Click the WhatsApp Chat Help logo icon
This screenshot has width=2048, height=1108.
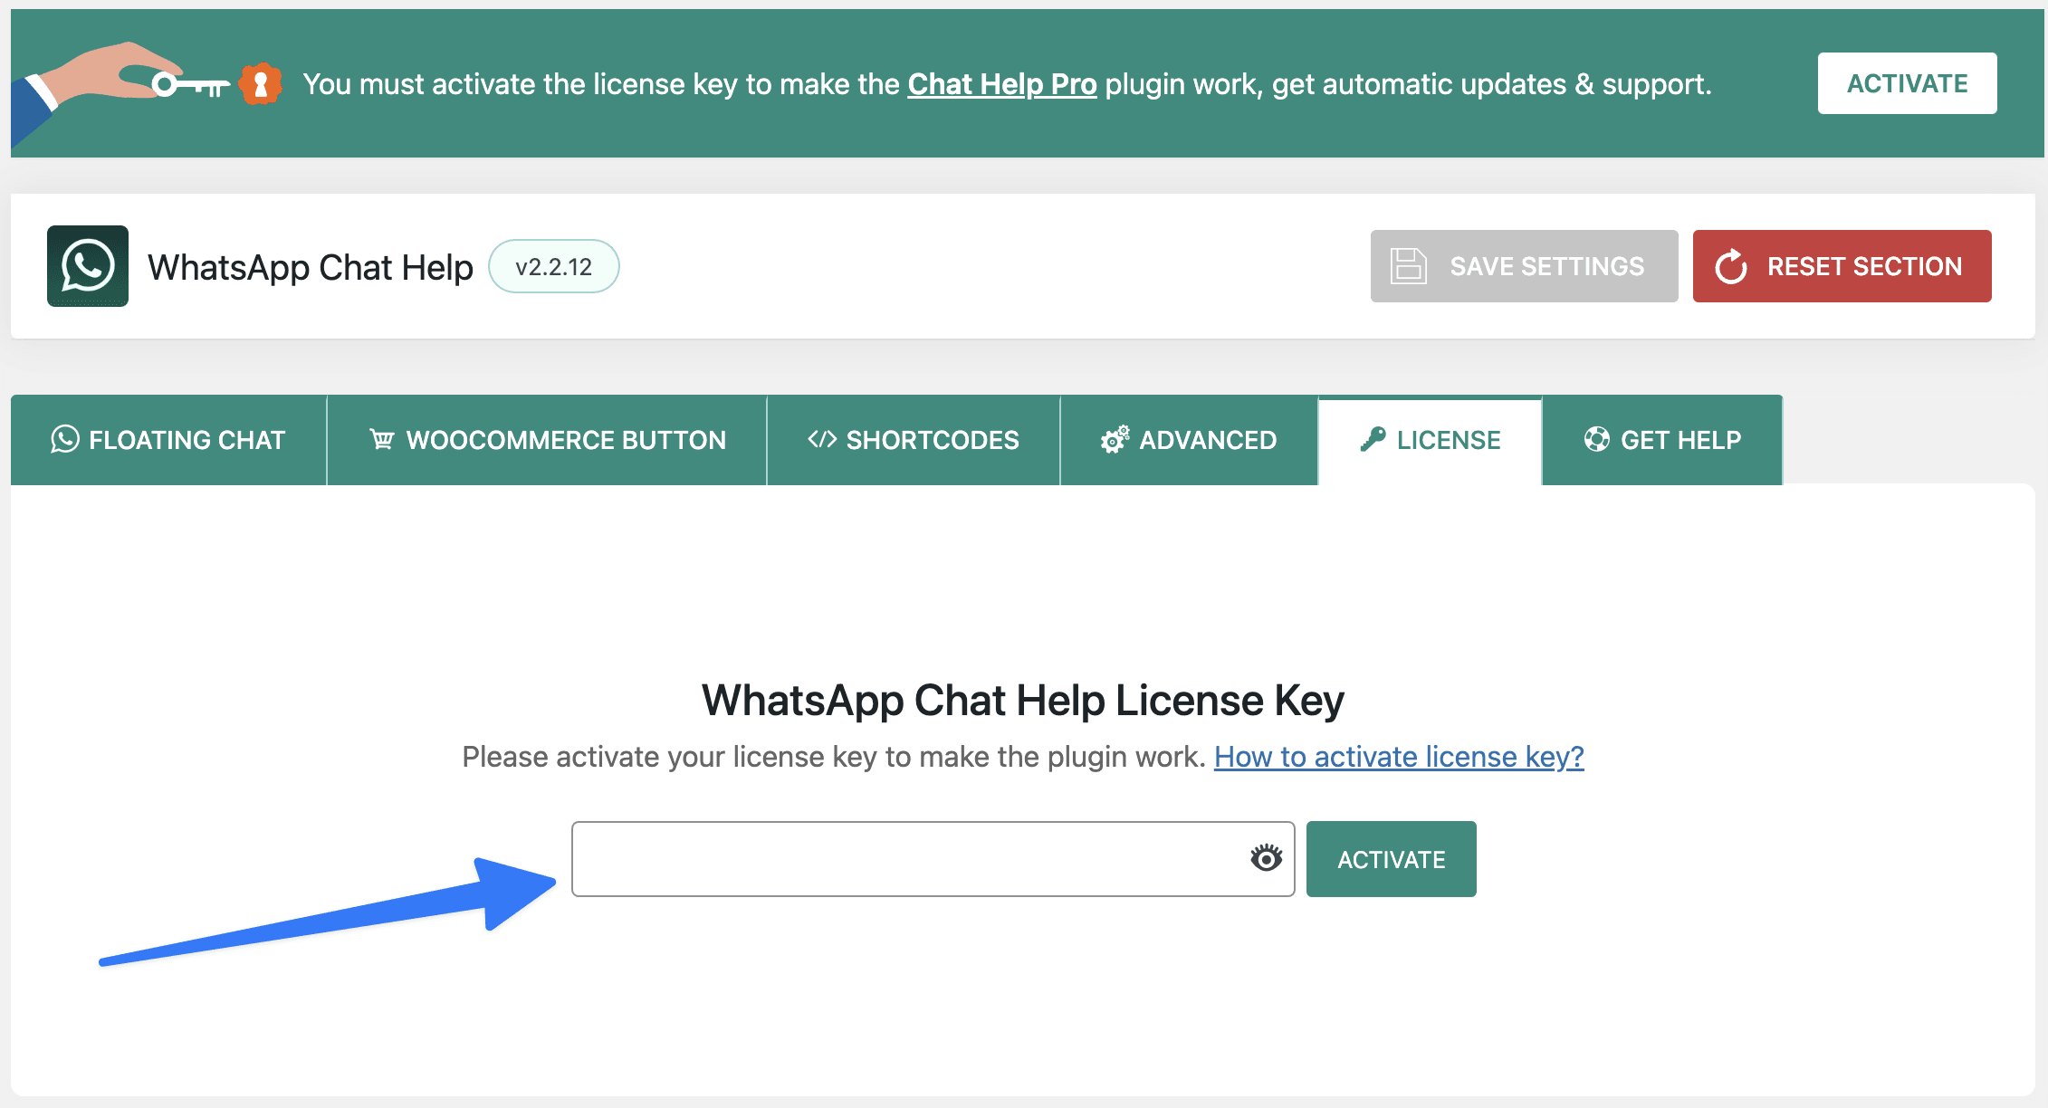click(x=88, y=266)
